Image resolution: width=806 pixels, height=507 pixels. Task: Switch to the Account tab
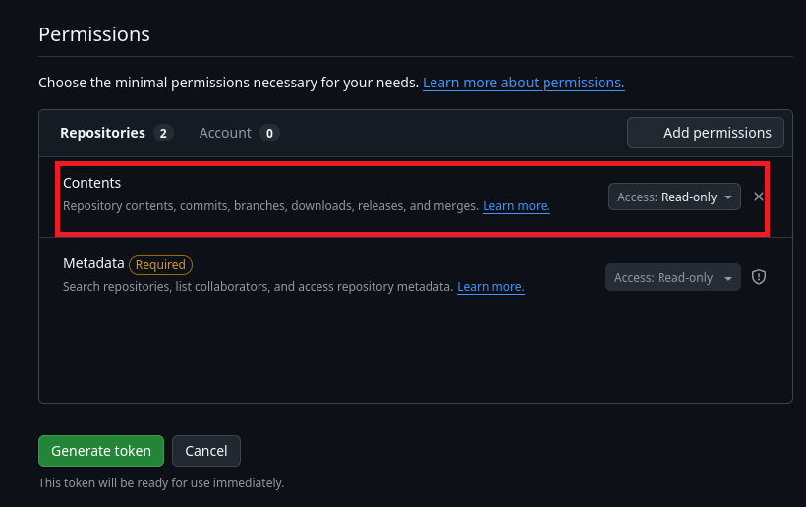(x=225, y=133)
